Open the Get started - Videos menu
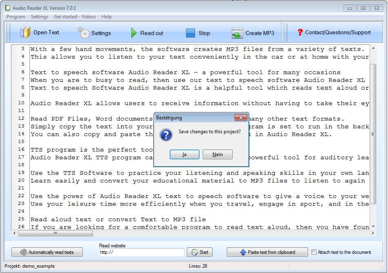Image resolution: width=388 pixels, height=273 pixels. tap(75, 17)
